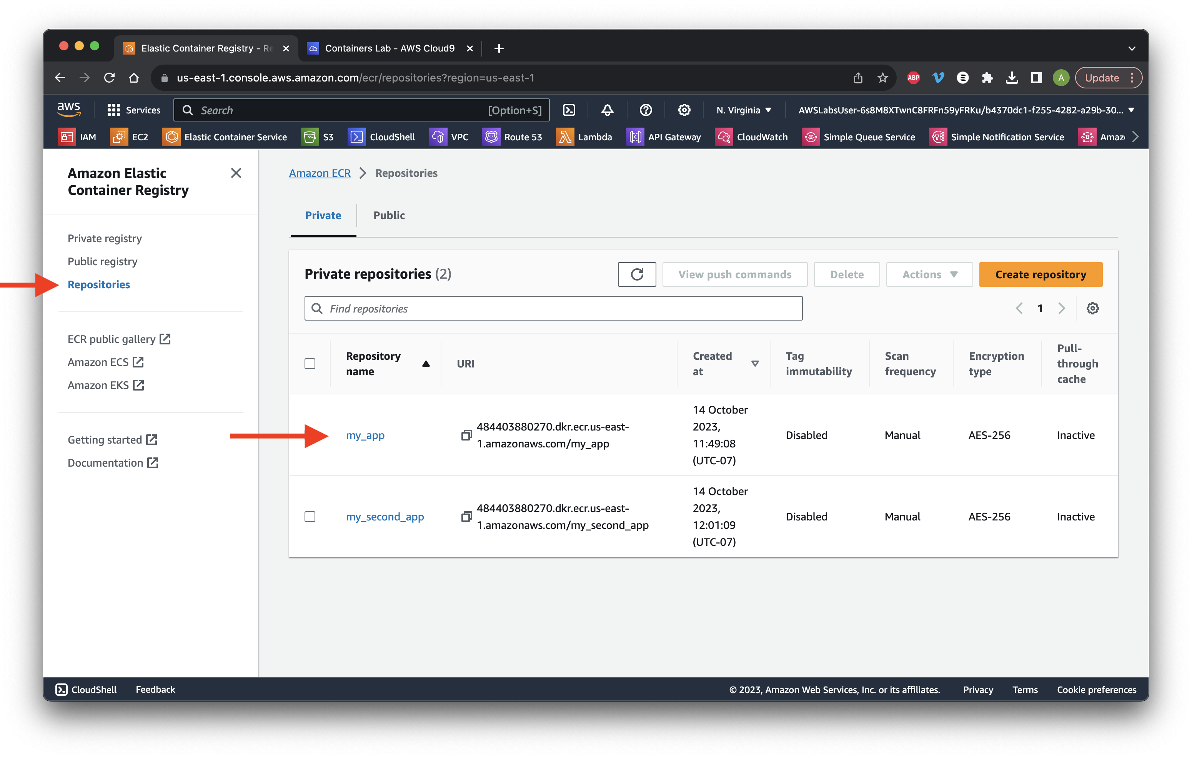Open table preferences gear icon
Image resolution: width=1192 pixels, height=758 pixels.
1092,308
